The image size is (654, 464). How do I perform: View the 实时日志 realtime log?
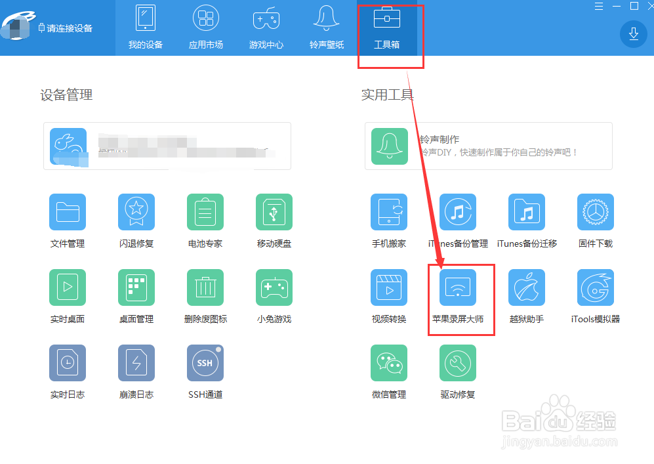68,363
